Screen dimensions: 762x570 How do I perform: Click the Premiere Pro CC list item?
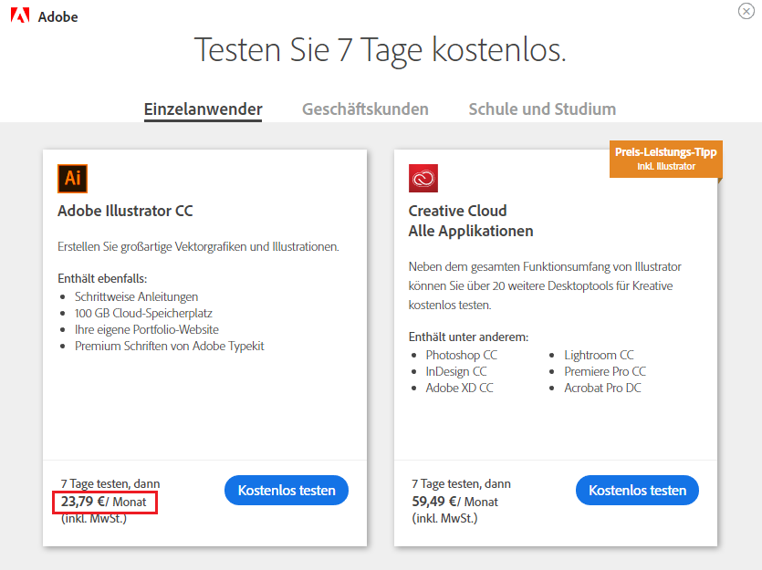click(x=605, y=371)
